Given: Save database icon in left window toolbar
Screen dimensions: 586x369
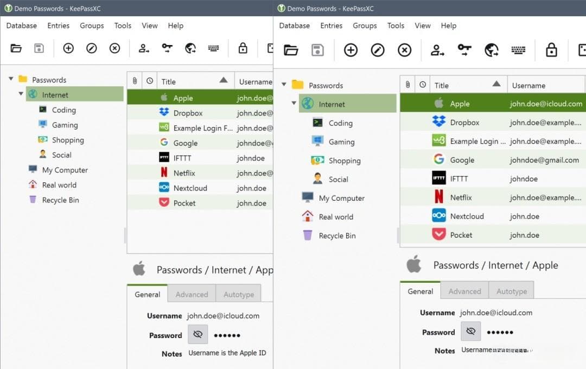Looking at the screenshot, I should (39, 48).
